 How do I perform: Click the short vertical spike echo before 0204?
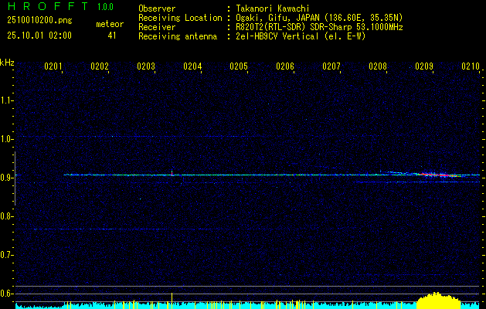[172, 172]
